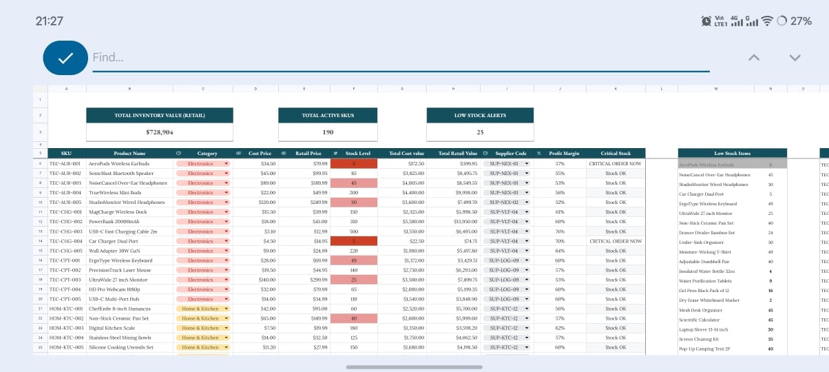Click the Stock Level number type icon

[x=335, y=154]
